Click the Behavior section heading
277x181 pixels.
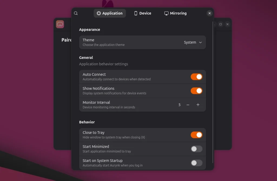pyautogui.click(x=87, y=122)
